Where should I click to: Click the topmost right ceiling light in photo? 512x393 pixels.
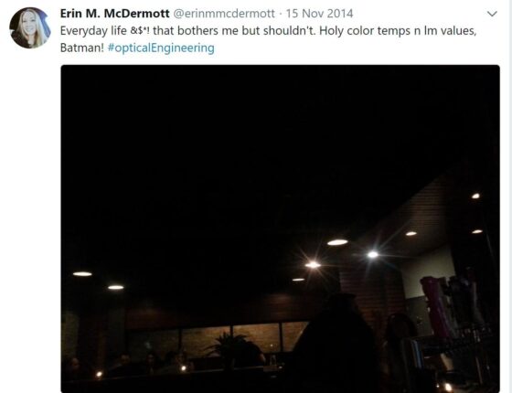tap(475, 196)
